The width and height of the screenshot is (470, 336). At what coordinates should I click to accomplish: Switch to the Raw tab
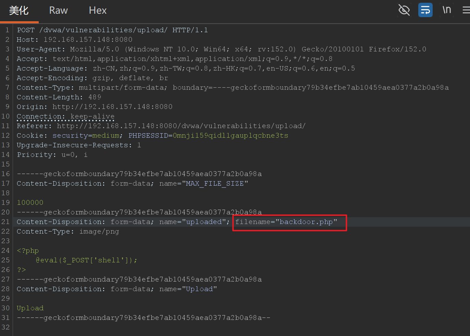(x=59, y=11)
